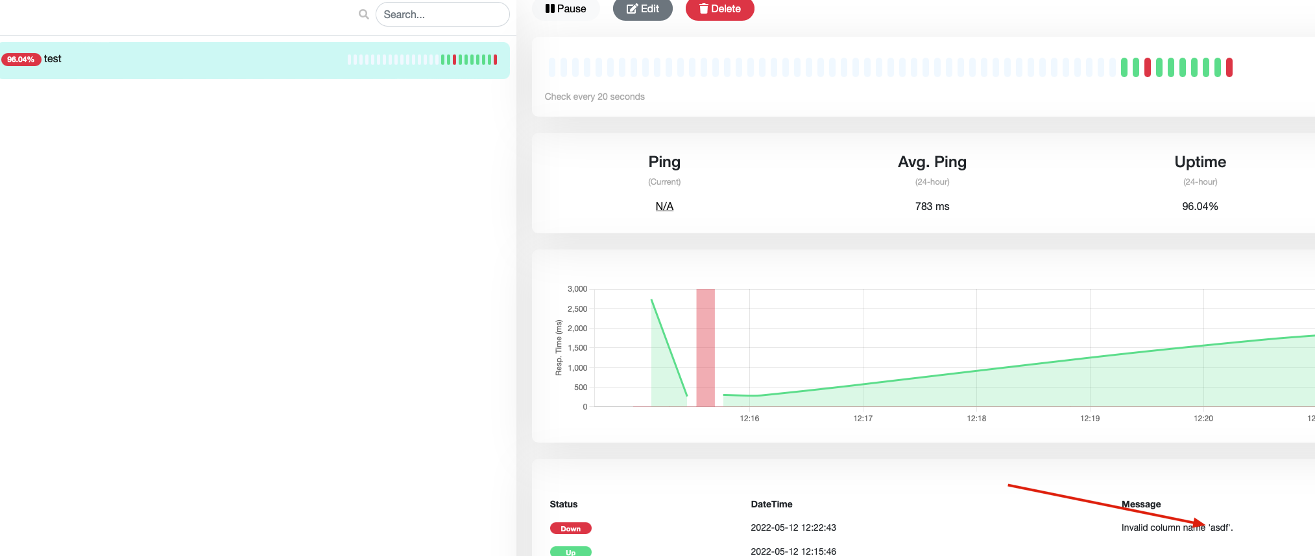
Task: Delete the test monitor
Action: click(720, 9)
